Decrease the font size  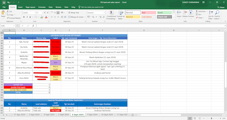(x=48, y=13)
